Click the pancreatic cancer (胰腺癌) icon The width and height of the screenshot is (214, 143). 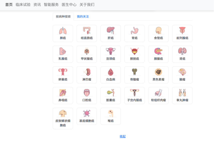158,51
